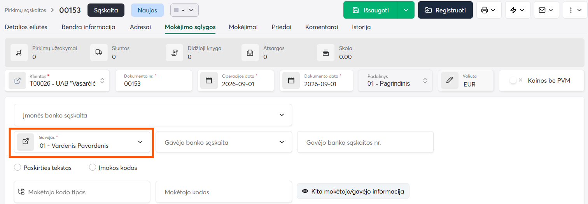Click the EUR currency value
This screenshot has height=204, width=588.
point(469,84)
